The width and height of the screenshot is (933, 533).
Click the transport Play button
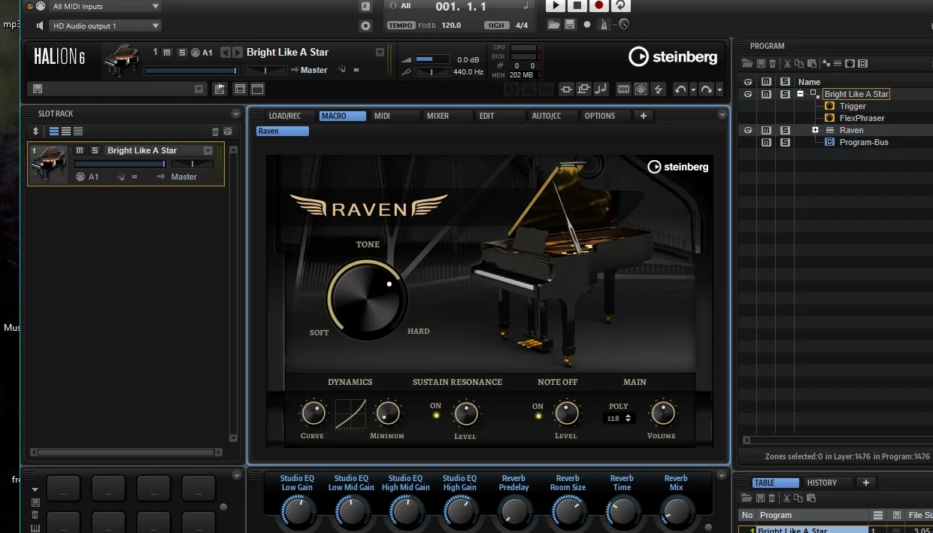tap(555, 5)
